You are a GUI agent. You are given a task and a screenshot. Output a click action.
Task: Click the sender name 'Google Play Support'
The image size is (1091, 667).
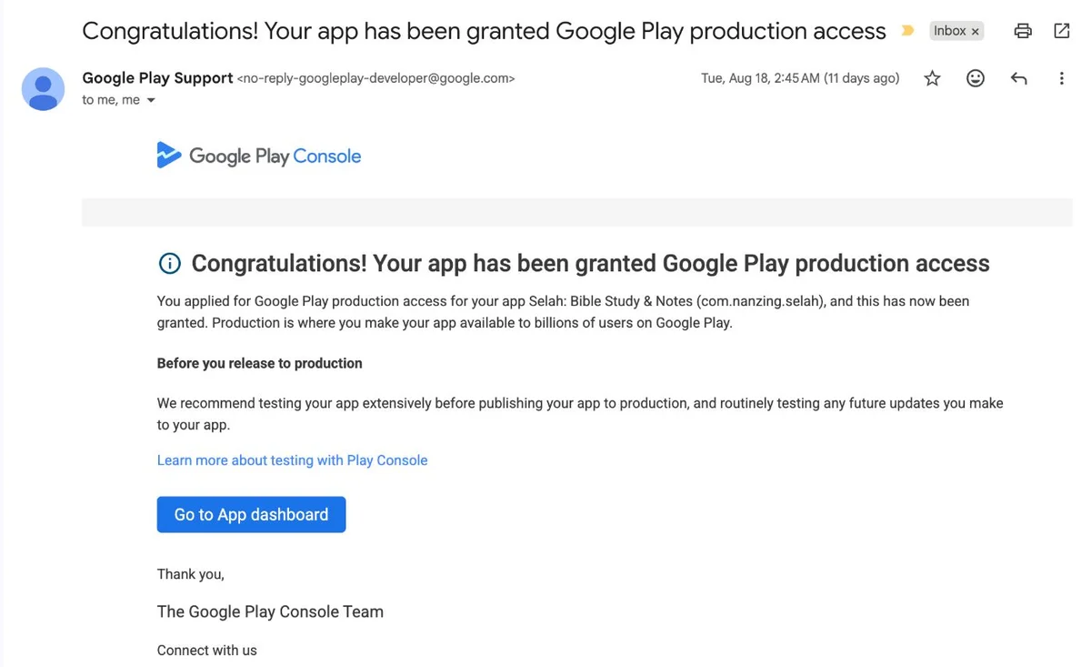157,78
